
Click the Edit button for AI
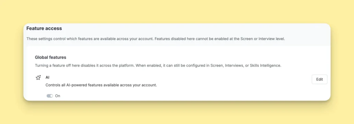[319, 80]
